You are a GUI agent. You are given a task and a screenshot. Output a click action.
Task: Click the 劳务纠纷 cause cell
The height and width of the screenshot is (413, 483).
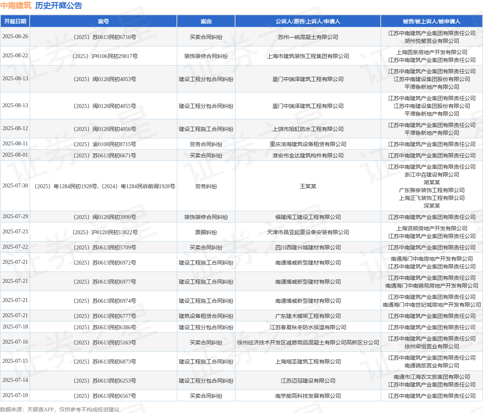206,186
